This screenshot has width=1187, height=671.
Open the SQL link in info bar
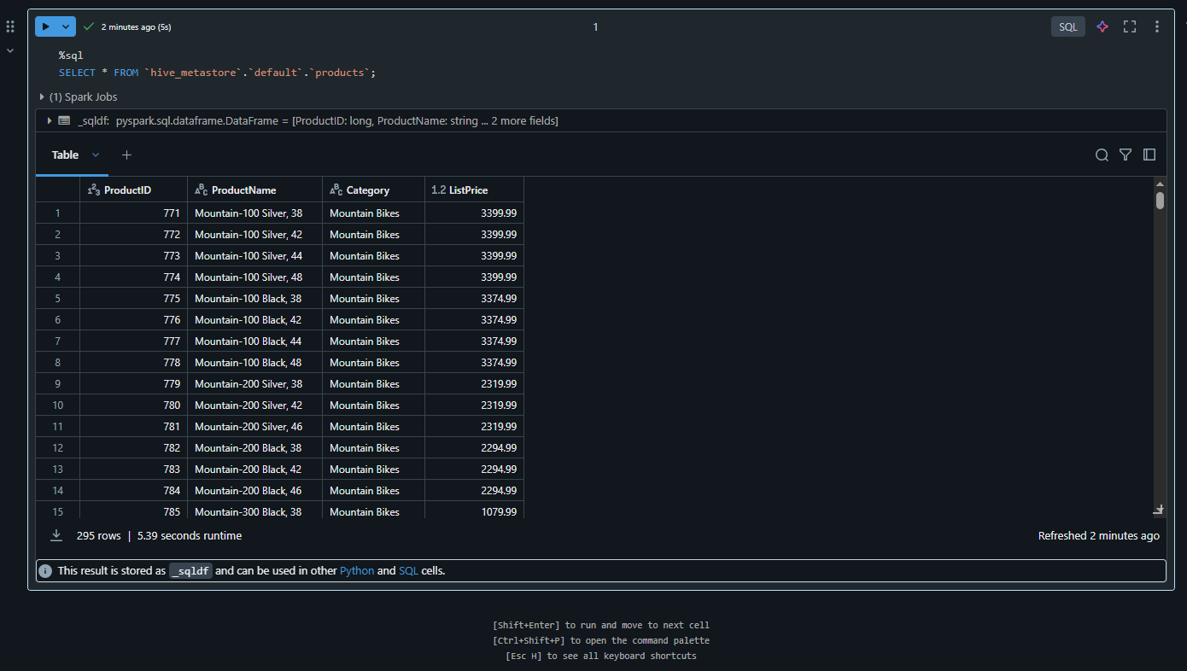pyautogui.click(x=408, y=570)
